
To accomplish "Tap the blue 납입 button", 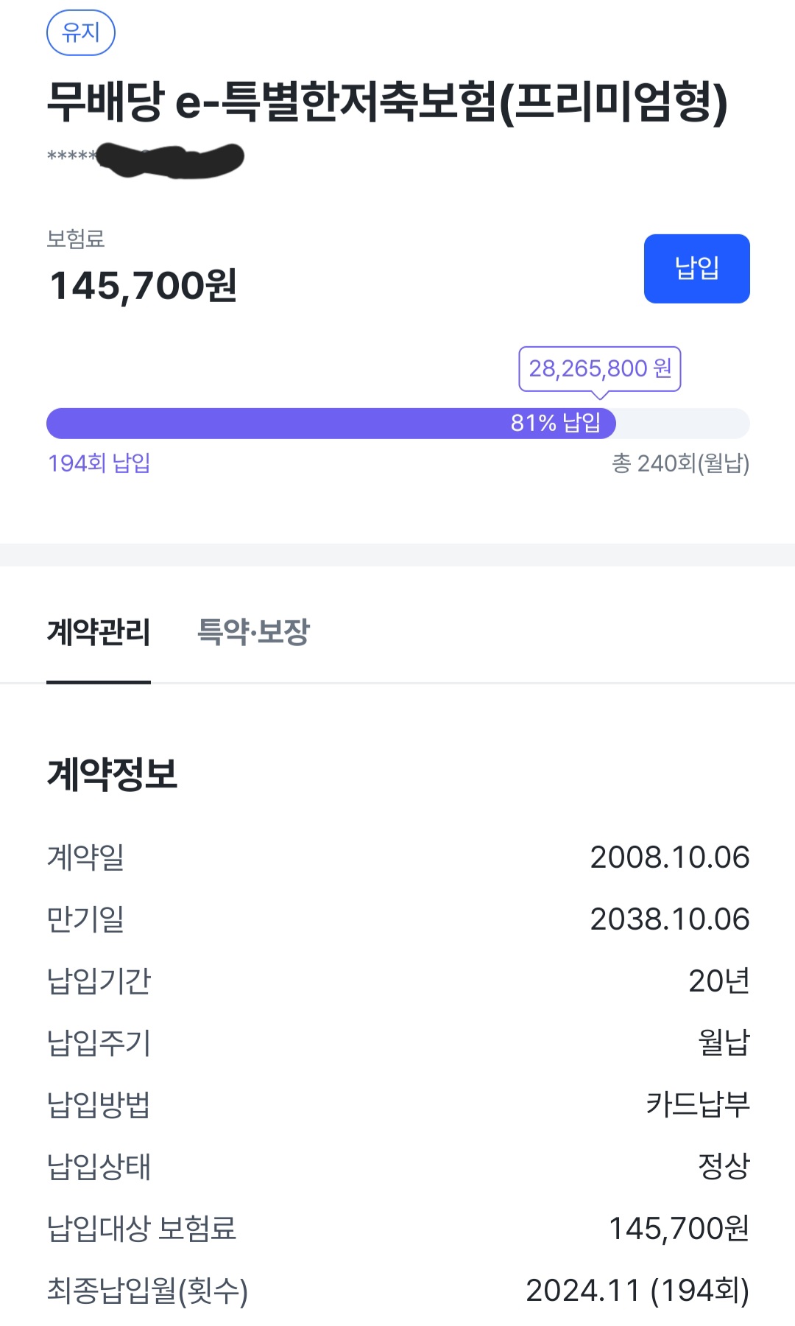I will (696, 269).
